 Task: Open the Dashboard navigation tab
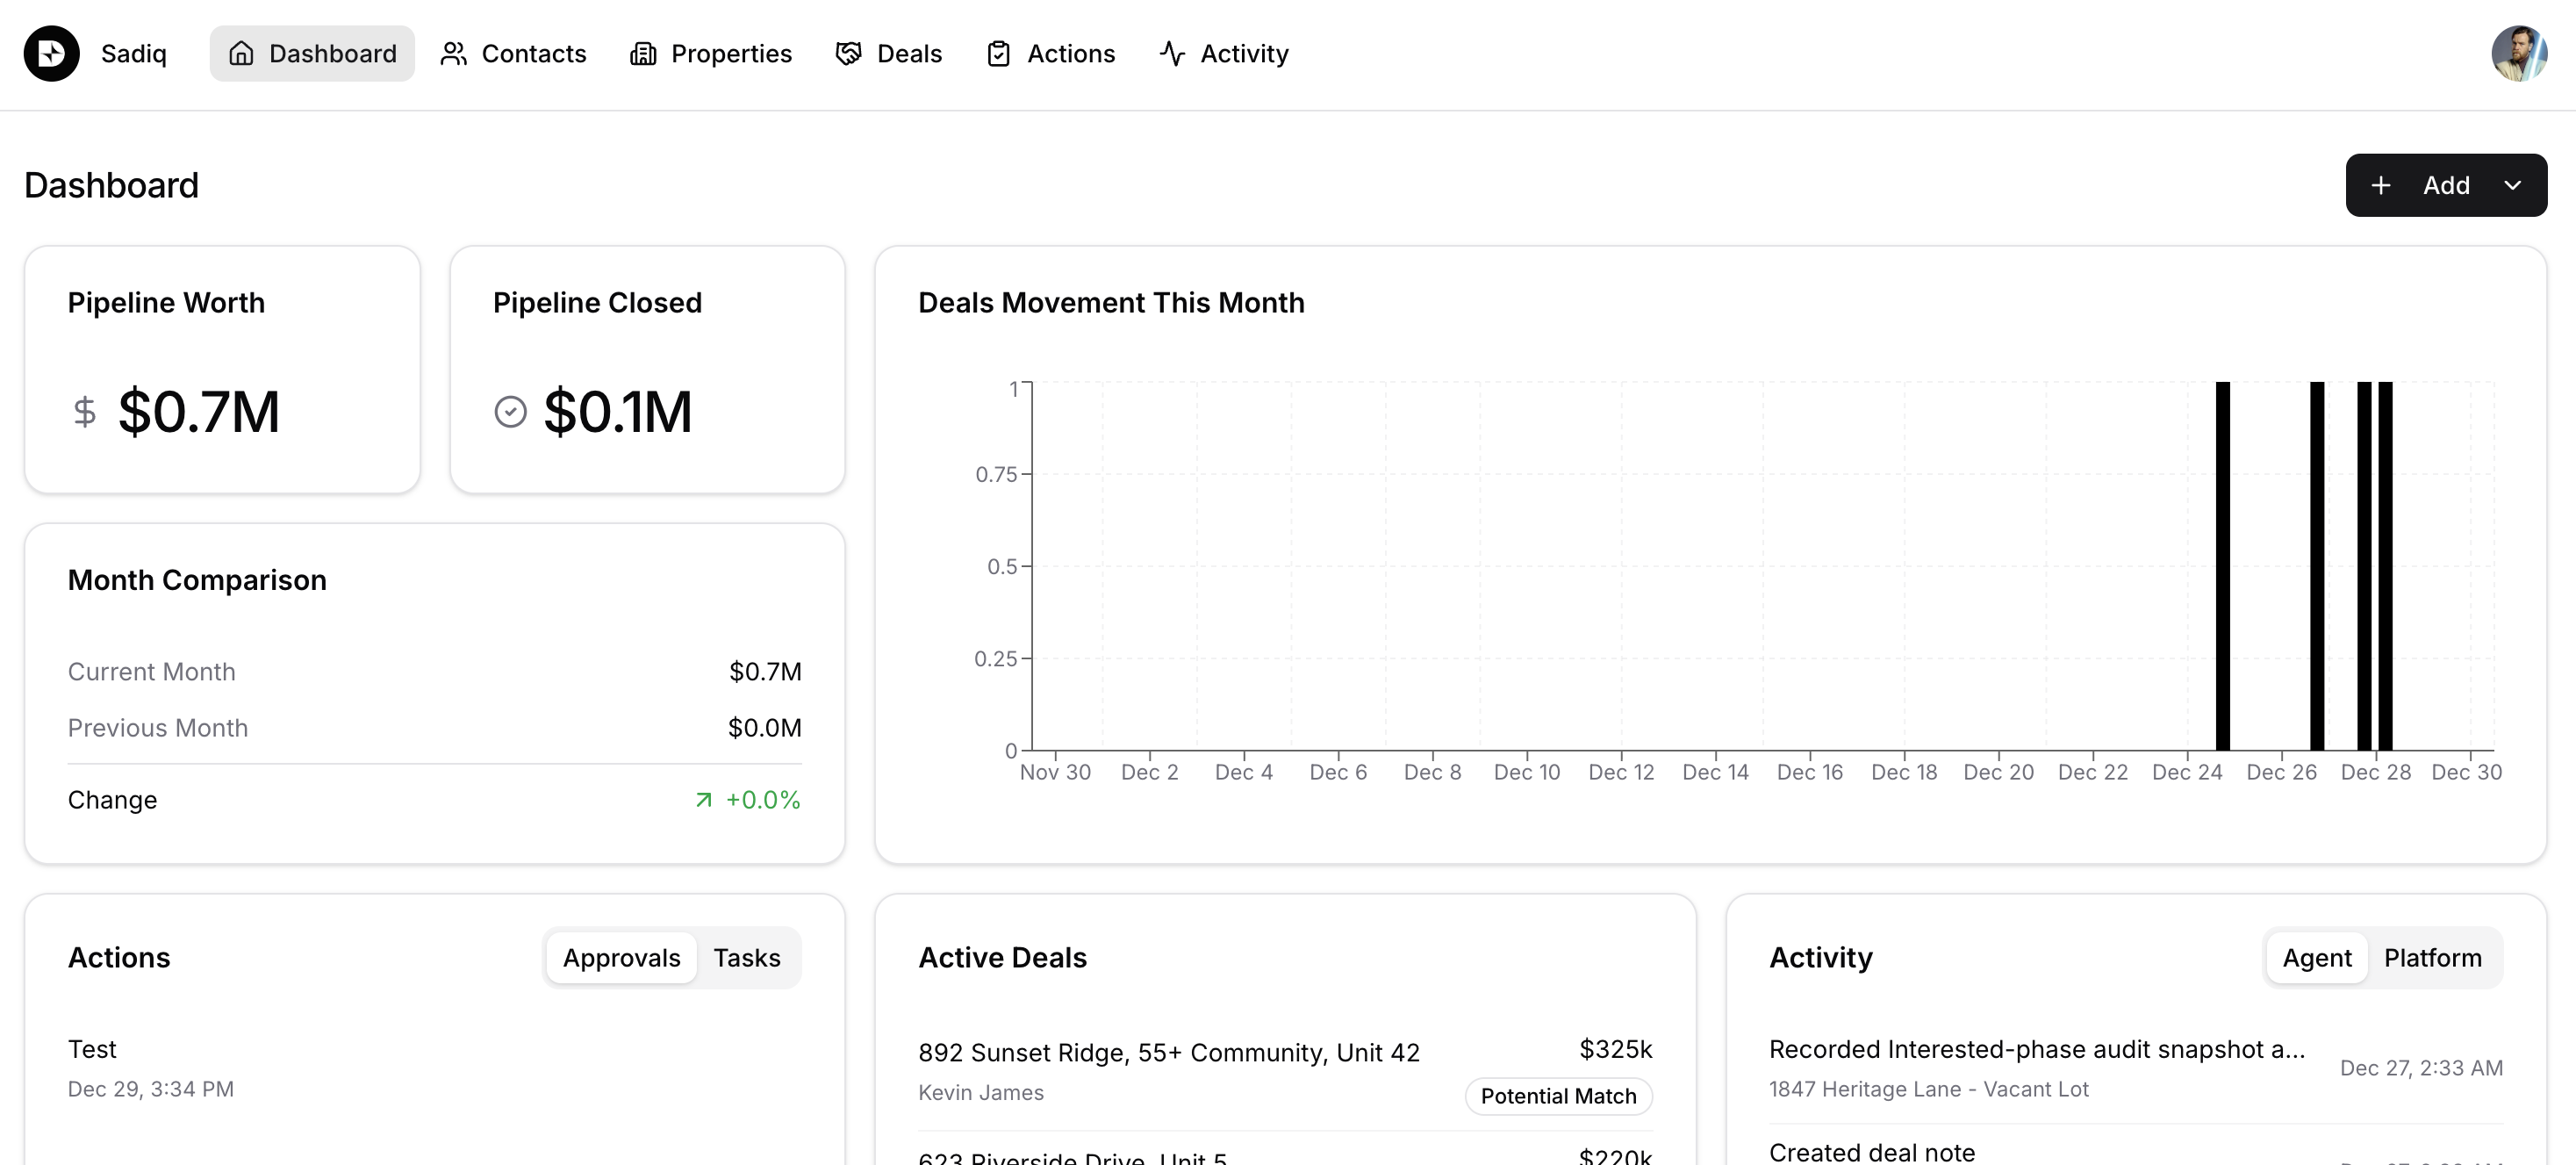311,53
